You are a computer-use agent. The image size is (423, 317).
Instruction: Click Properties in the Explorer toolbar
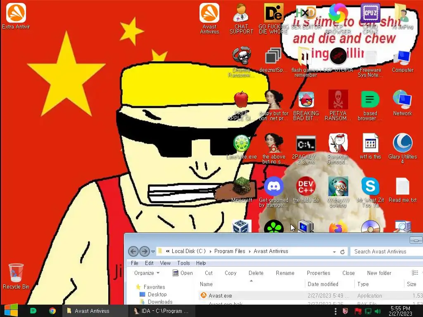(x=318, y=273)
